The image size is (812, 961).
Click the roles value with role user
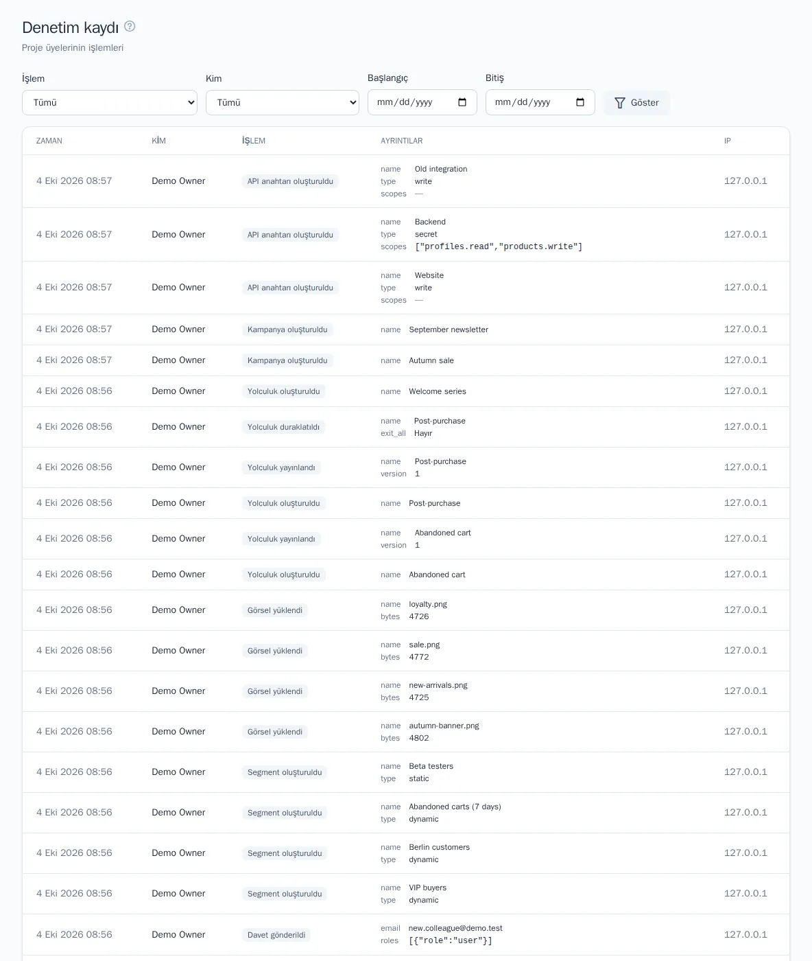point(451,940)
